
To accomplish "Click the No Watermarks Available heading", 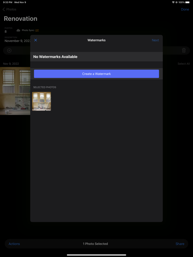I will point(55,57).
